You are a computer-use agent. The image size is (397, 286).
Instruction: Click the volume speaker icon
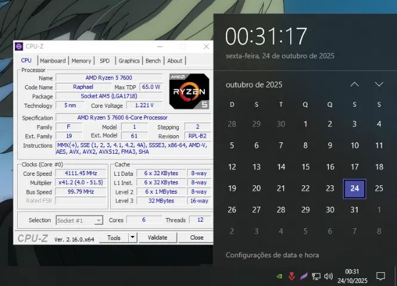[328, 276]
